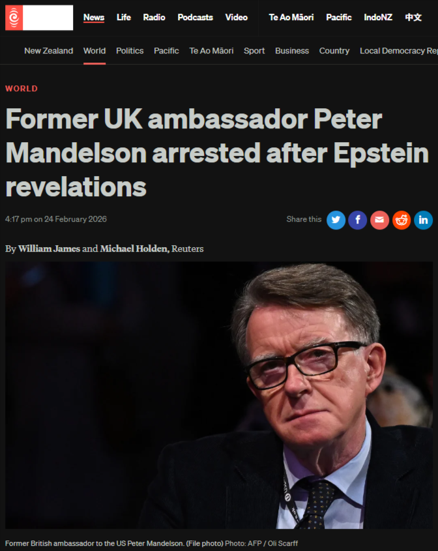Viewport: 438px width, 551px height.
Task: Click the red WORLD category label
Action: coord(22,89)
